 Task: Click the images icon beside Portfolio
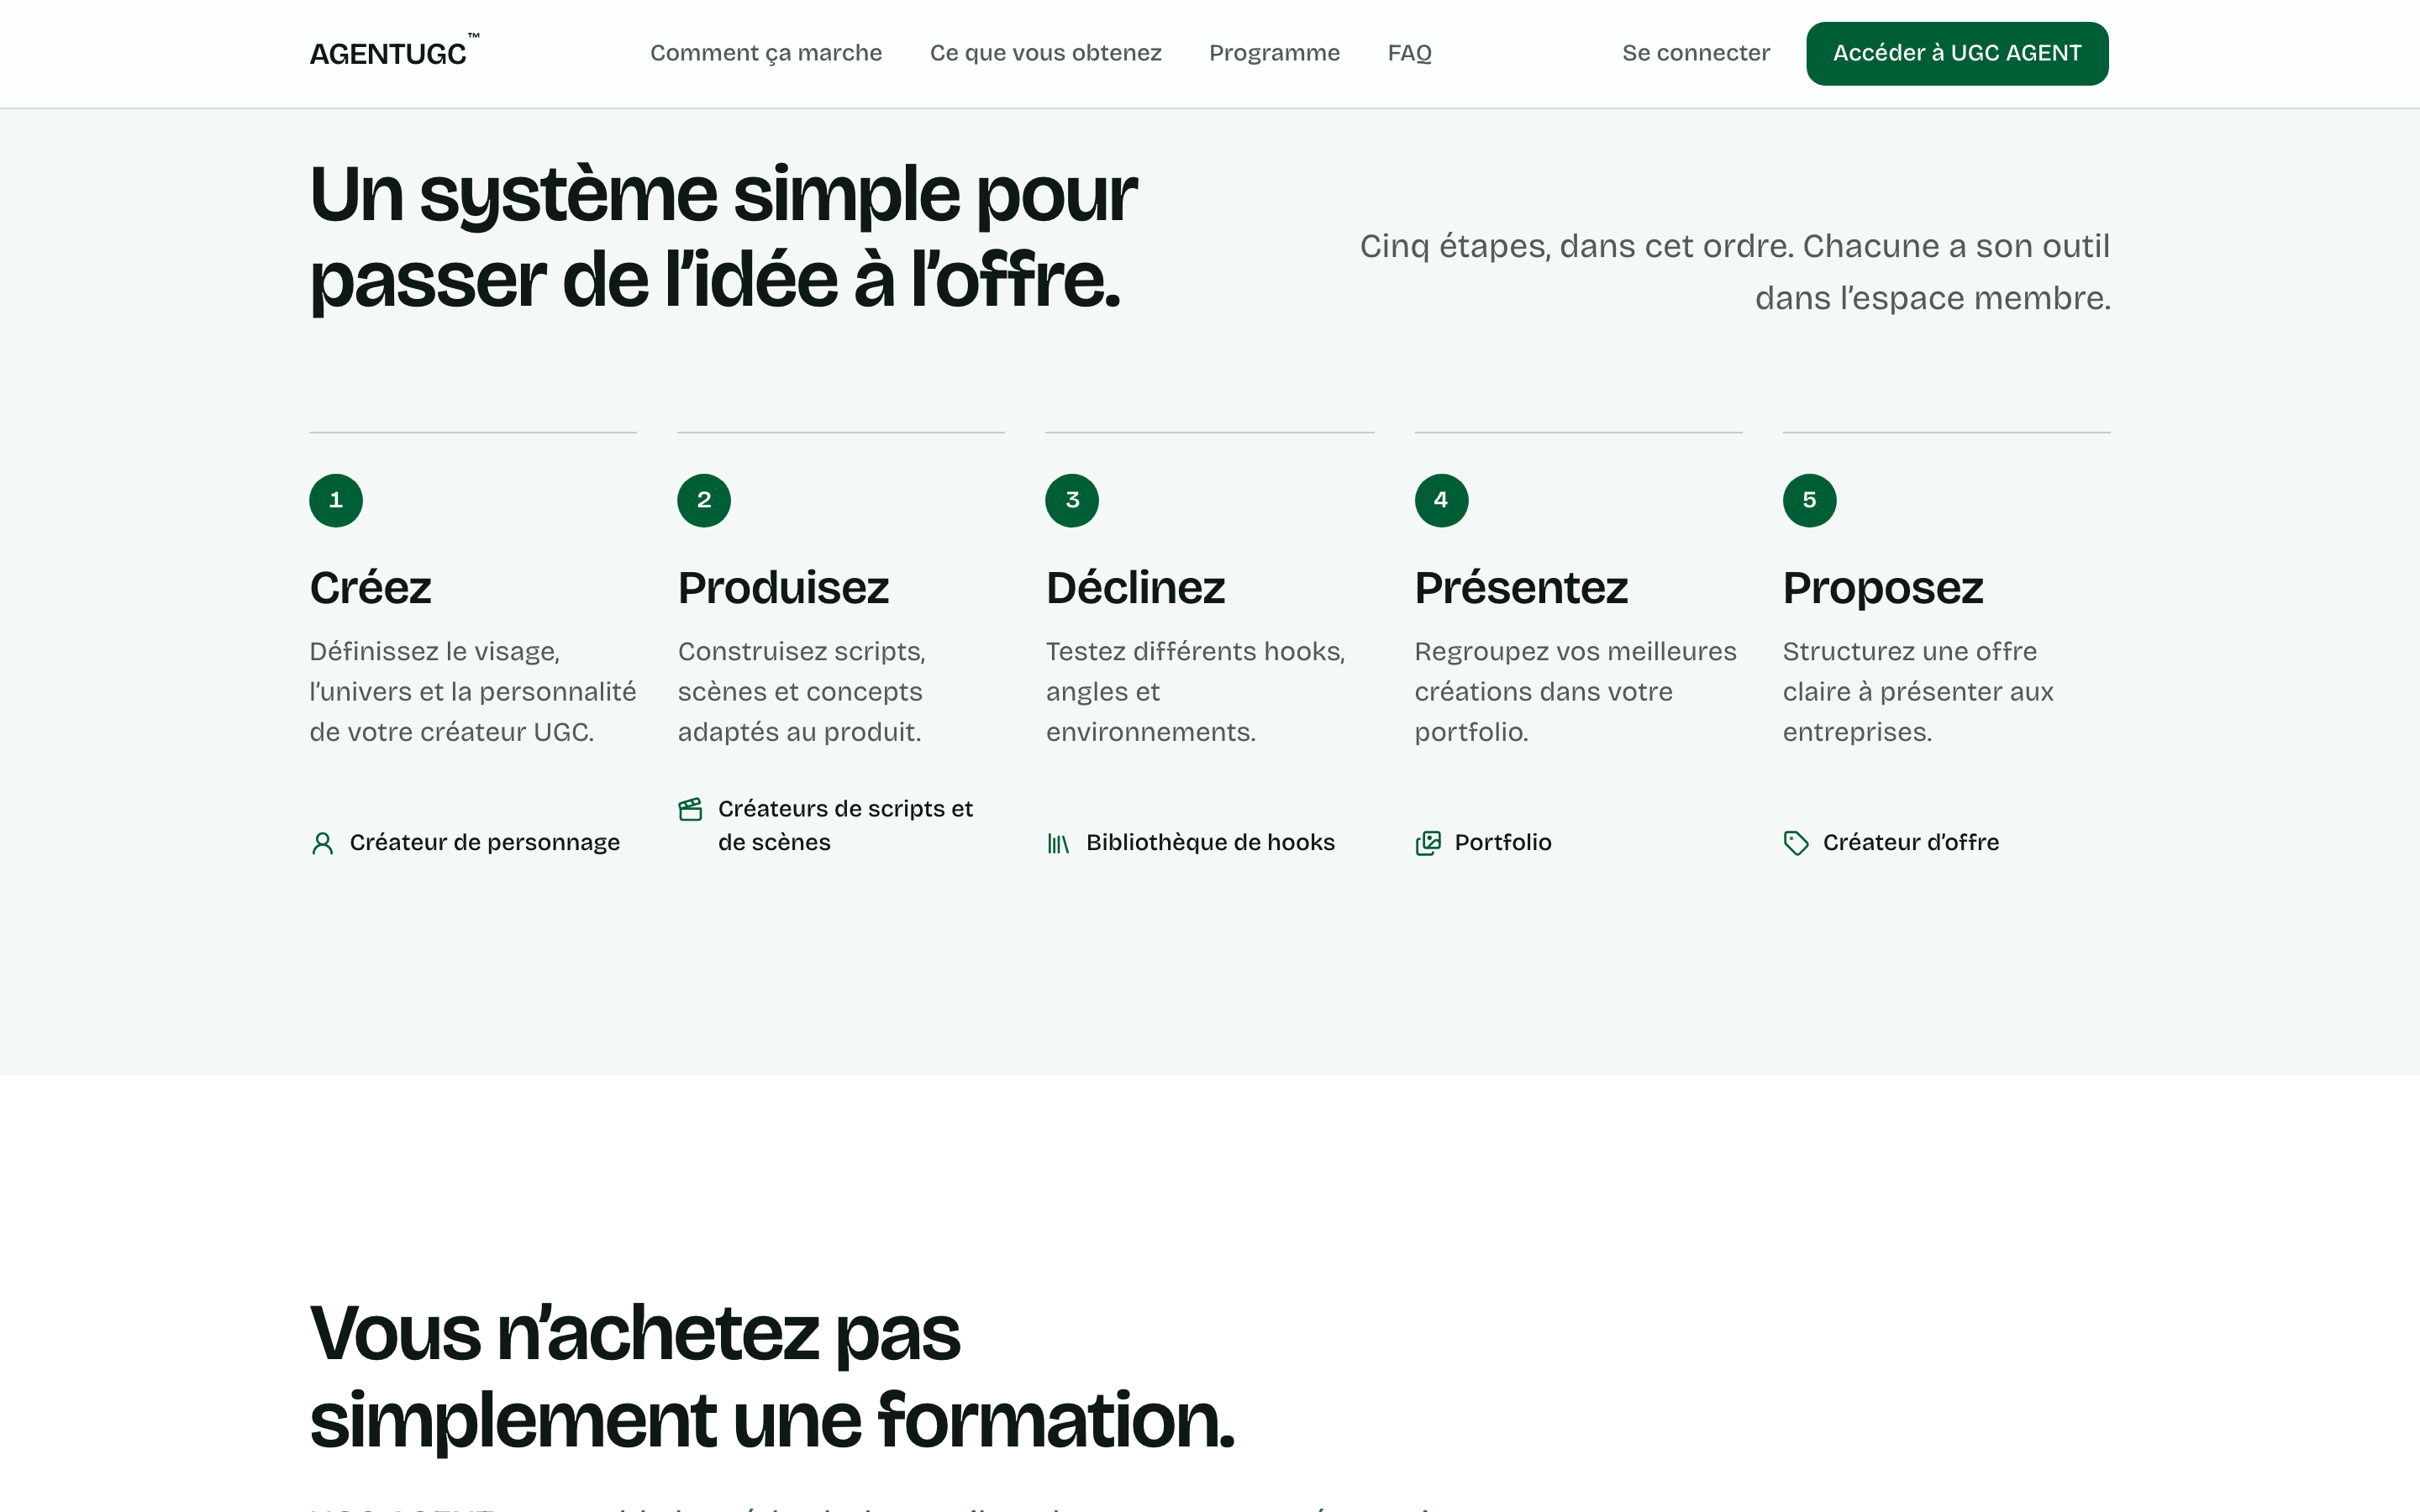coord(1428,843)
